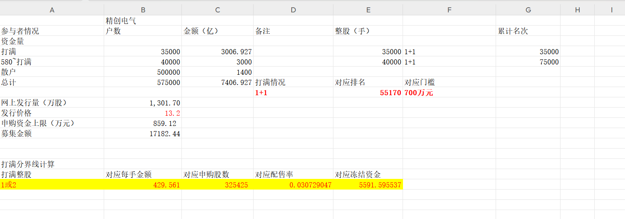
Task: Select column G header
Action: [528, 10]
